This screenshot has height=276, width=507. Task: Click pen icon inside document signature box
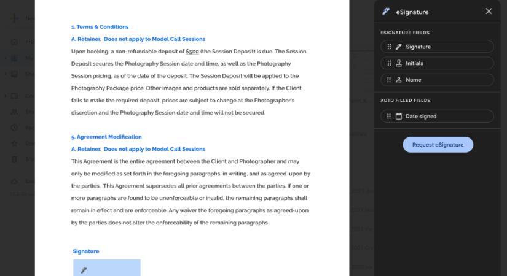pos(84,270)
